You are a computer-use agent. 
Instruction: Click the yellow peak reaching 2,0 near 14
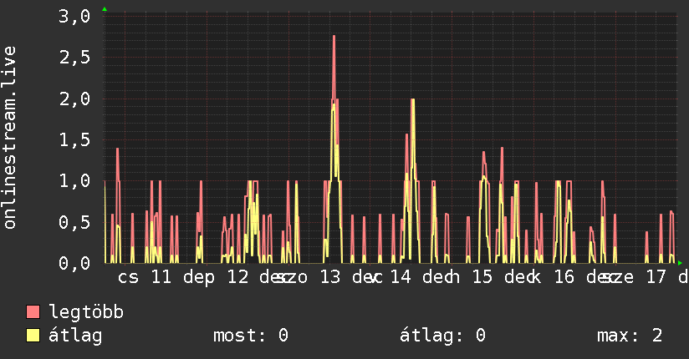(x=412, y=100)
